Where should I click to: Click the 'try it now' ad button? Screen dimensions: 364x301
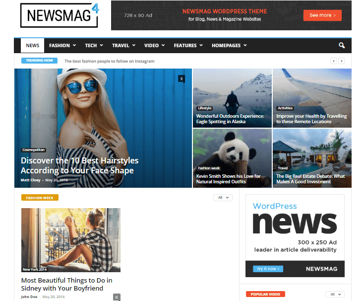tap(268, 269)
